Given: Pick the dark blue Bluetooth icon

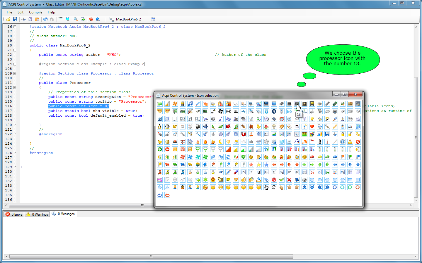Looking at the screenshot, I should pyautogui.click(x=274, y=111).
